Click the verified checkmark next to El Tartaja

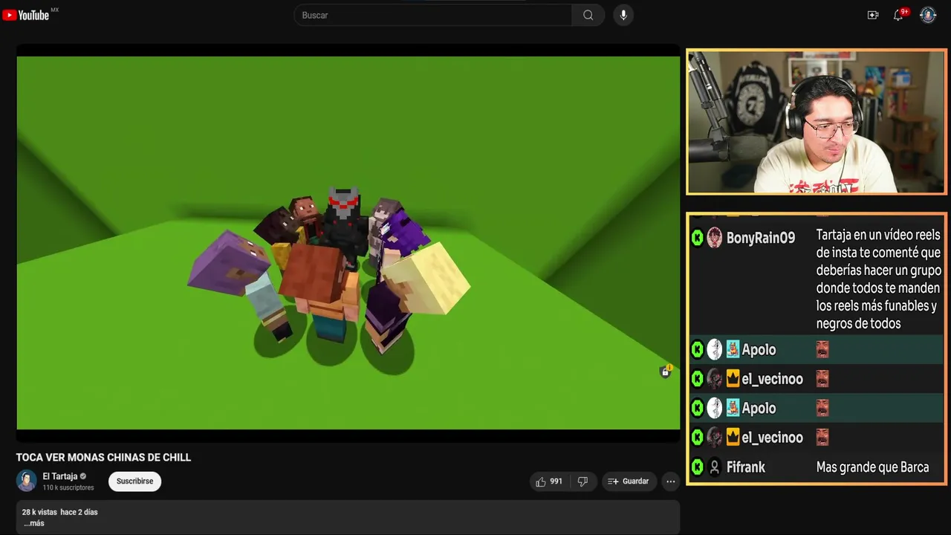coord(83,476)
